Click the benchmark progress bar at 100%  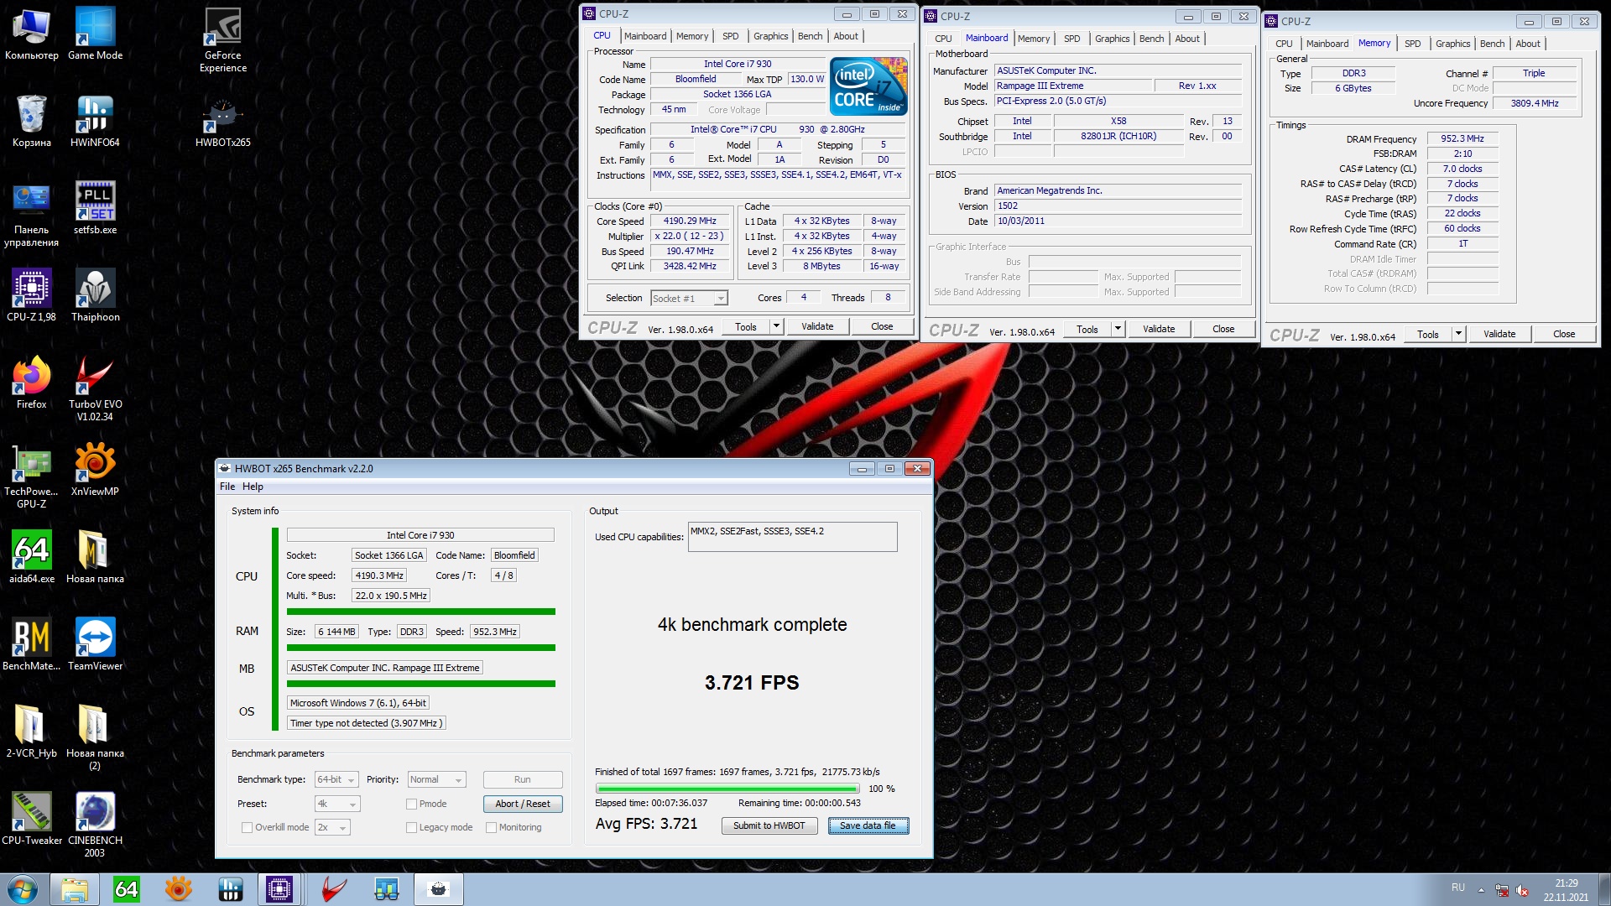click(x=727, y=789)
